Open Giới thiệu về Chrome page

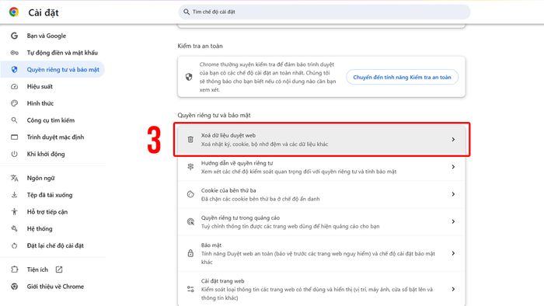(55, 287)
